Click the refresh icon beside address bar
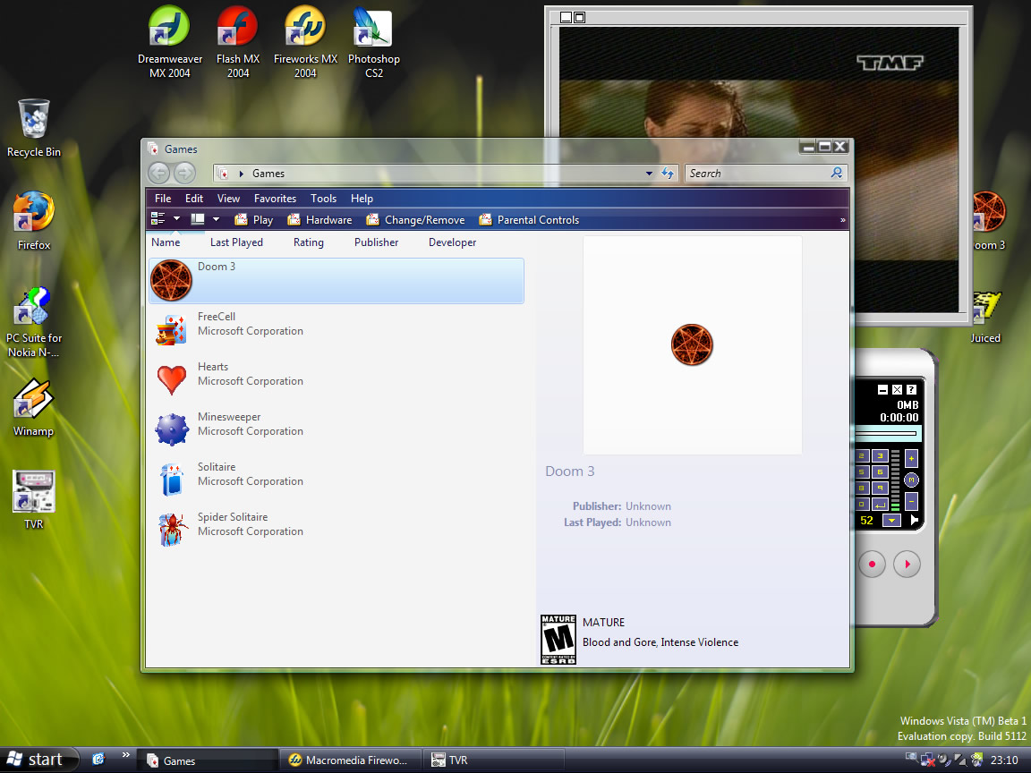The image size is (1031, 773). pyautogui.click(x=668, y=174)
